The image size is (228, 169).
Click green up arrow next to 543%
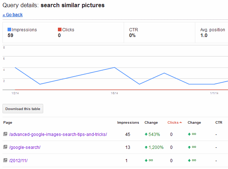click(146, 134)
